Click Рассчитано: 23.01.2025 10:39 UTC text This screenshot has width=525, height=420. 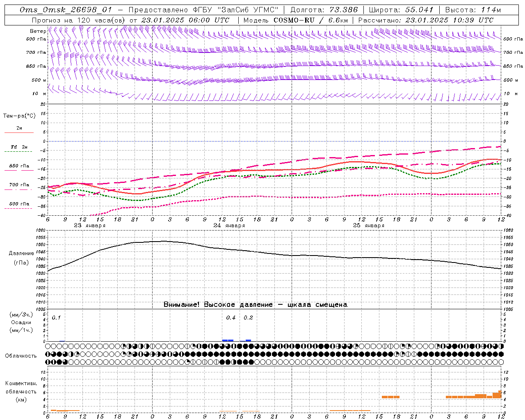pos(426,20)
